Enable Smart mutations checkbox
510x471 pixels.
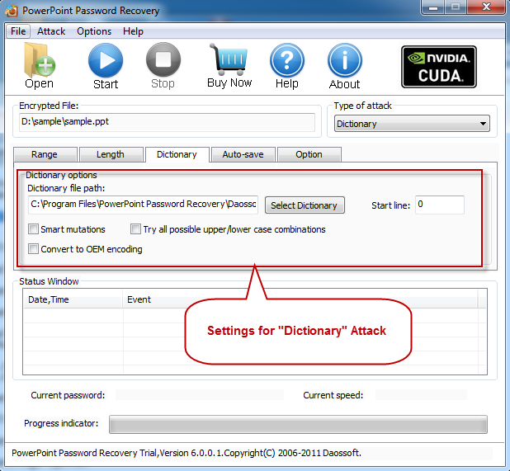(x=33, y=229)
